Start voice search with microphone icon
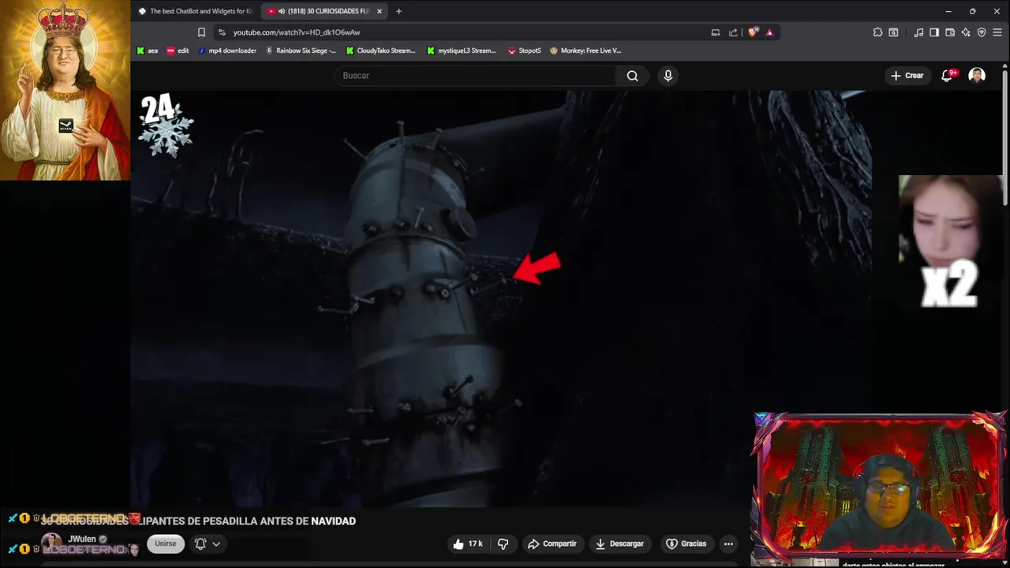 [x=668, y=76]
